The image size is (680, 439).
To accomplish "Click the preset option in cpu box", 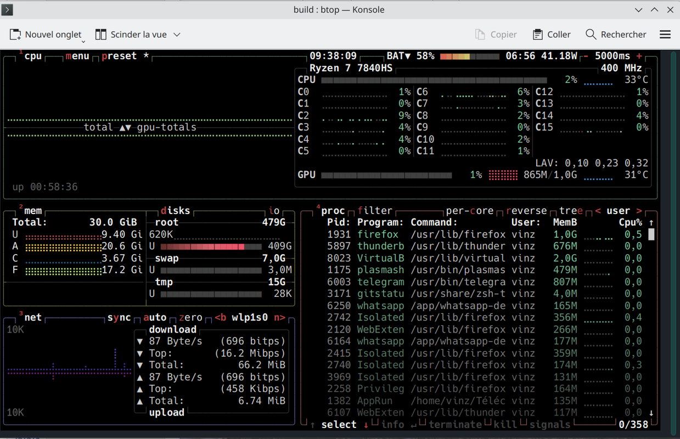I will pyautogui.click(x=119, y=56).
